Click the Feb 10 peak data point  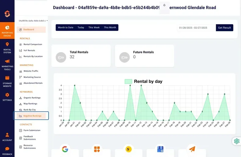pyautogui.click(x=130, y=85)
